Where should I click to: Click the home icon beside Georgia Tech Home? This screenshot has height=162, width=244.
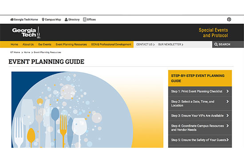pyautogui.click(x=12, y=20)
